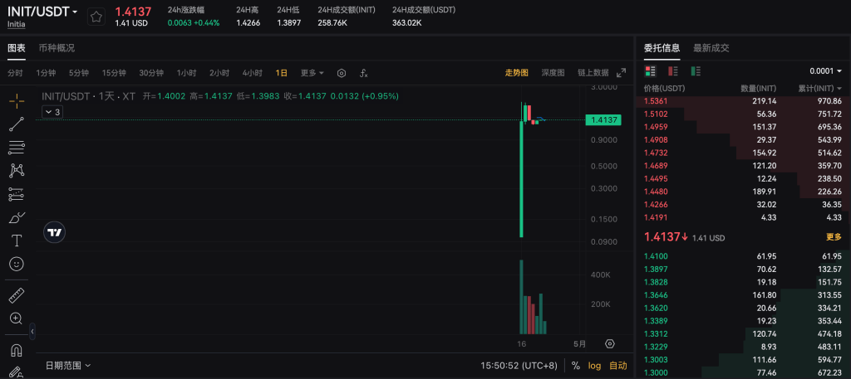Click the 161.80 quantity in buy orders
The image size is (851, 379).
(765, 295)
